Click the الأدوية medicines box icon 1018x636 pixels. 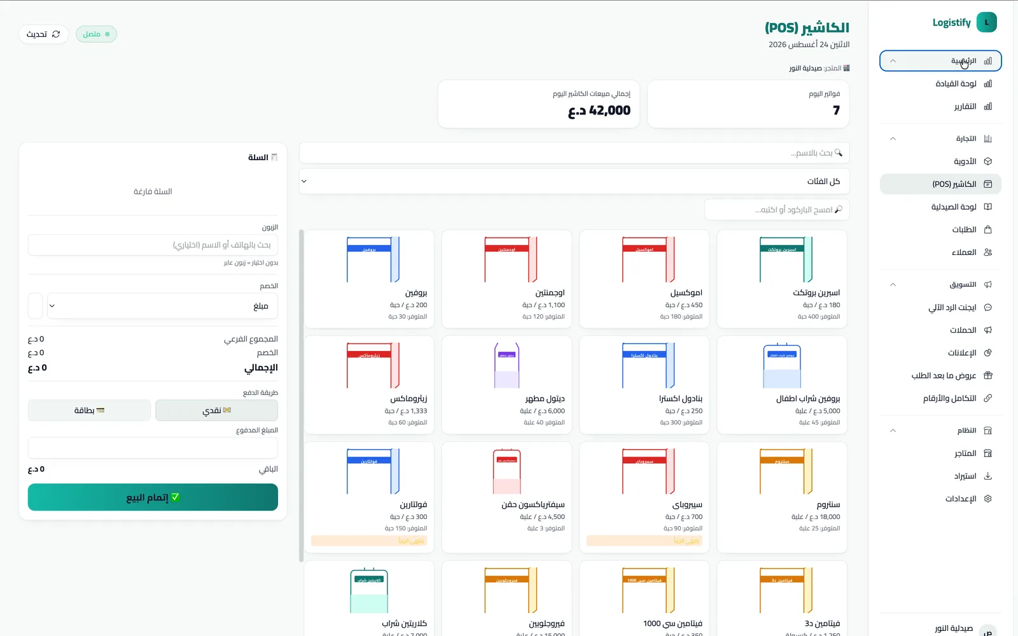pyautogui.click(x=988, y=162)
